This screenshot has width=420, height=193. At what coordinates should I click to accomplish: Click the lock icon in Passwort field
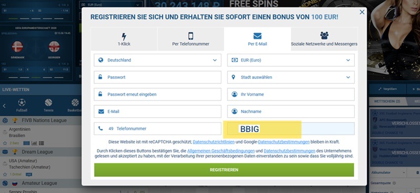click(100, 77)
